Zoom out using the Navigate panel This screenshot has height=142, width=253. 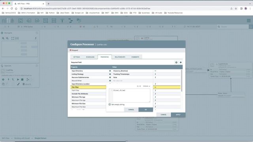(7, 38)
